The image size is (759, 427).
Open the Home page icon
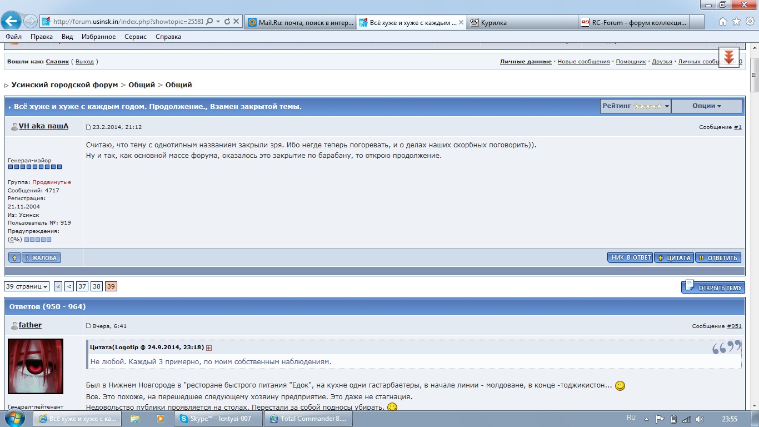pos(723,22)
